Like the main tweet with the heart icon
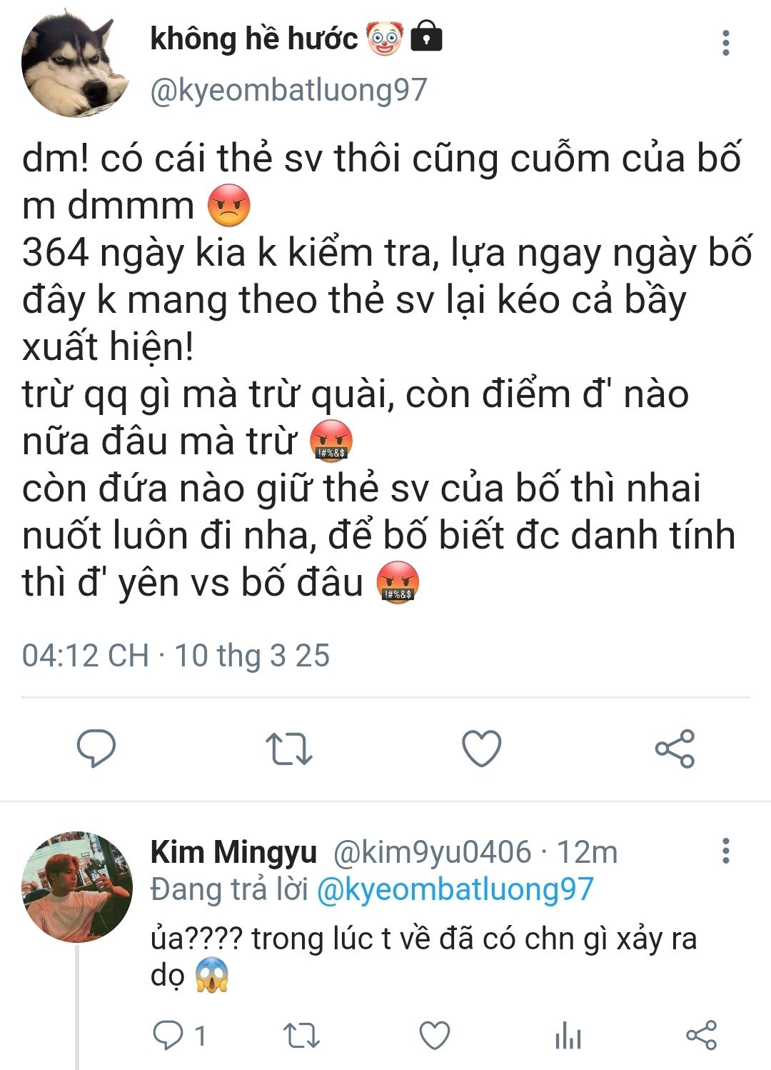This screenshot has width=771, height=1070. [x=482, y=749]
